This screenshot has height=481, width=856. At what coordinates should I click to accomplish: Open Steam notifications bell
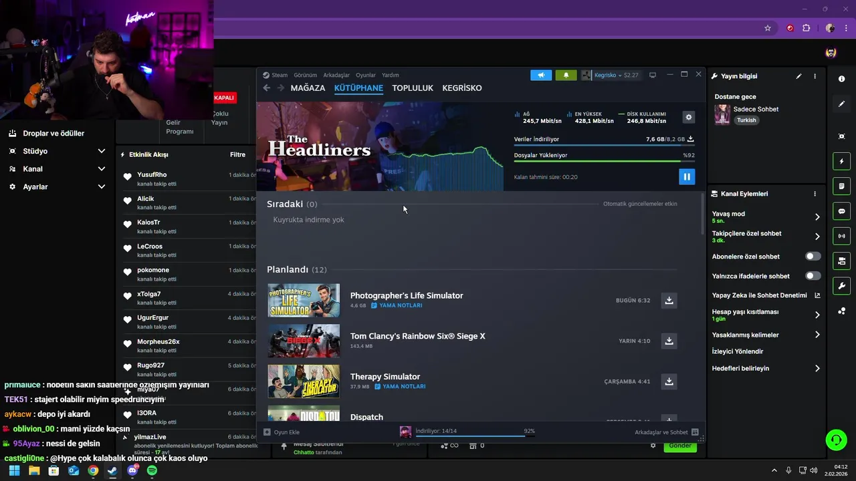[x=566, y=75]
